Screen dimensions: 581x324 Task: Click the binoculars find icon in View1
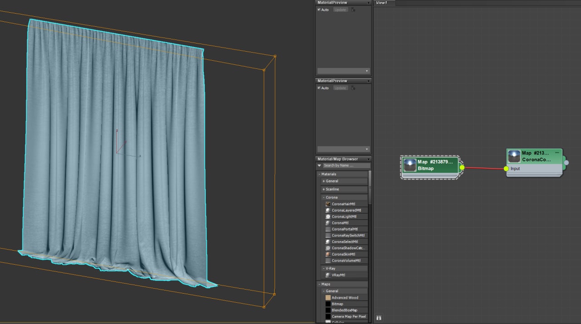point(379,318)
